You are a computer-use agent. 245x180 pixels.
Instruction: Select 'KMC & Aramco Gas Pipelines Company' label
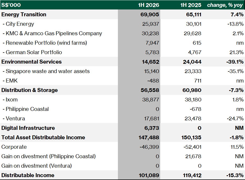[x=54, y=33]
